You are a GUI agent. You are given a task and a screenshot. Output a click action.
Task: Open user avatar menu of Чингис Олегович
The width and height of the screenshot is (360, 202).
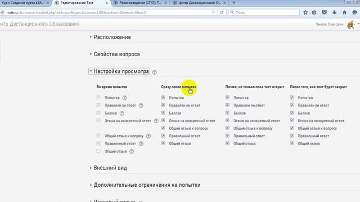point(351,25)
